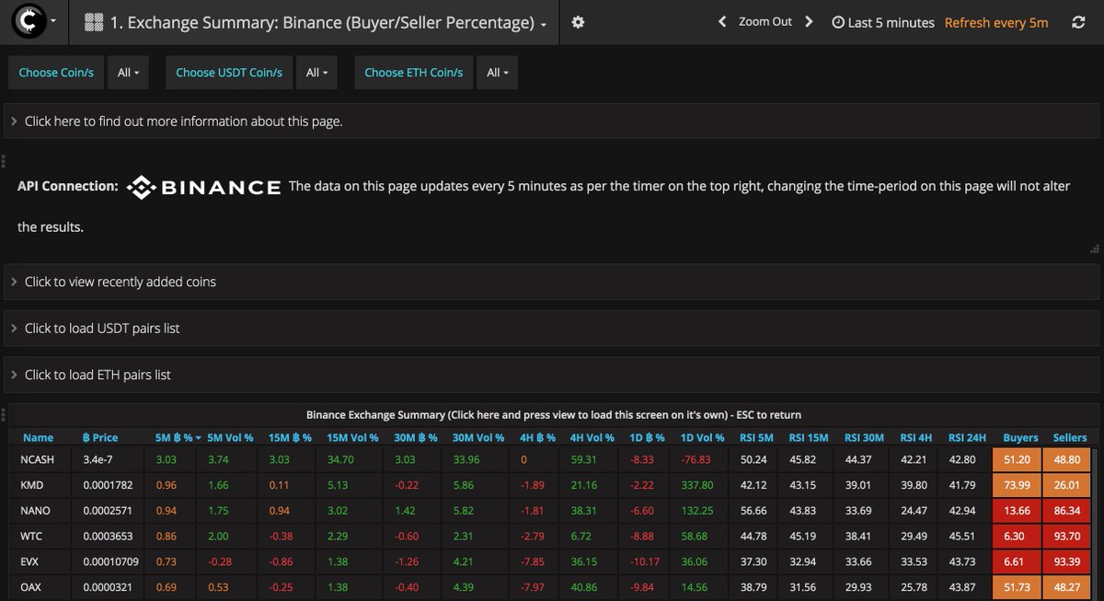This screenshot has width=1104, height=601.
Task: Shift time range back with left arrow
Action: [x=722, y=22]
